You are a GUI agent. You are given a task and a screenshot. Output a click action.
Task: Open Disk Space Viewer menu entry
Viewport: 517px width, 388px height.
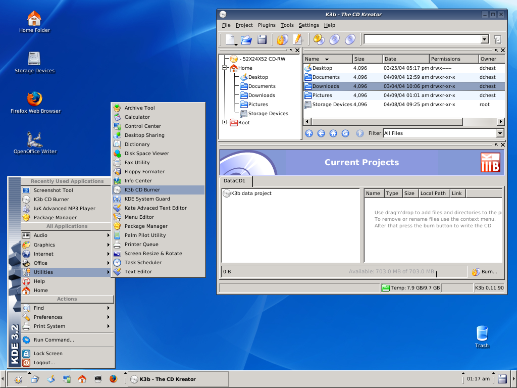158,154
